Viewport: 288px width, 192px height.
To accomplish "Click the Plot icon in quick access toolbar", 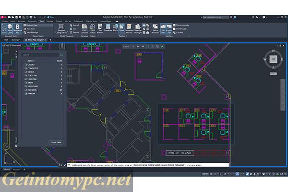I will (31, 17).
